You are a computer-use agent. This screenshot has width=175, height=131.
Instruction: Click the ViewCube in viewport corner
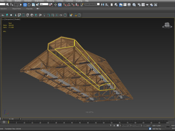point(167,25)
